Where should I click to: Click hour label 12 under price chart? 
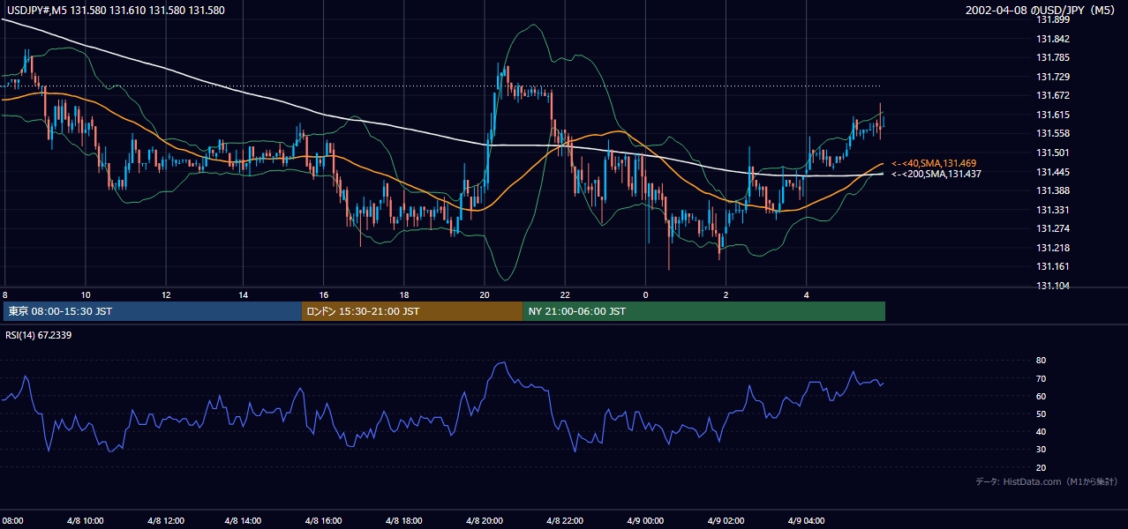click(x=166, y=294)
